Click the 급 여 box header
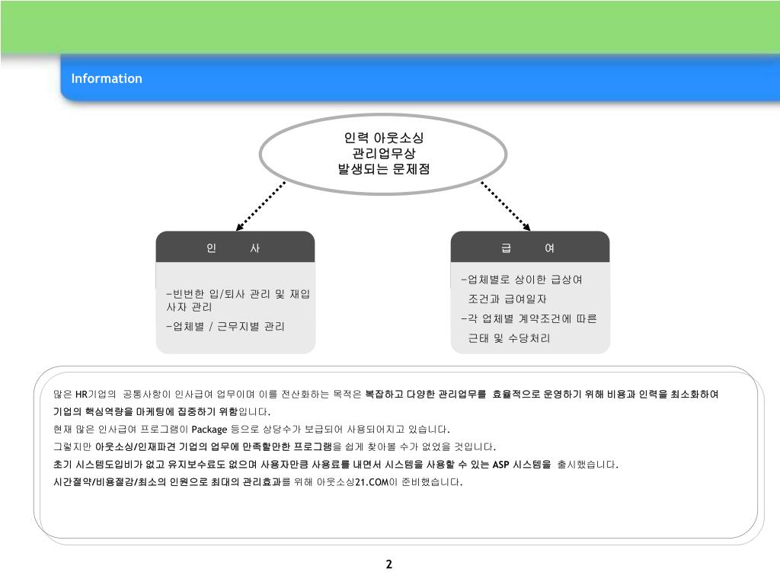780x585 pixels. click(530, 248)
